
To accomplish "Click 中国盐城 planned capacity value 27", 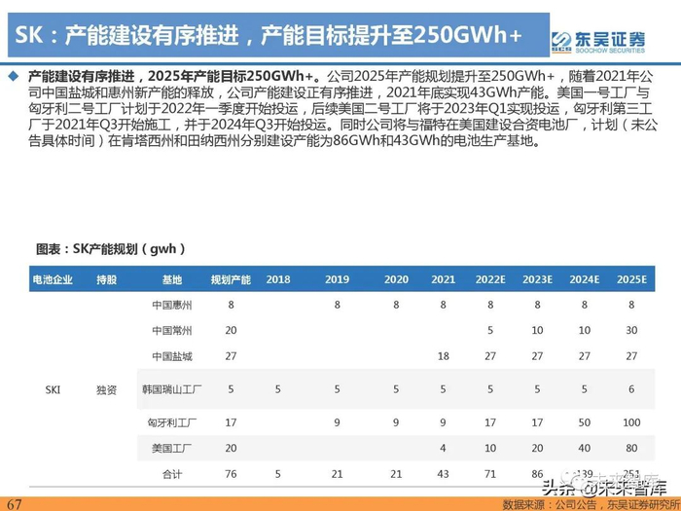I will click(x=231, y=356).
